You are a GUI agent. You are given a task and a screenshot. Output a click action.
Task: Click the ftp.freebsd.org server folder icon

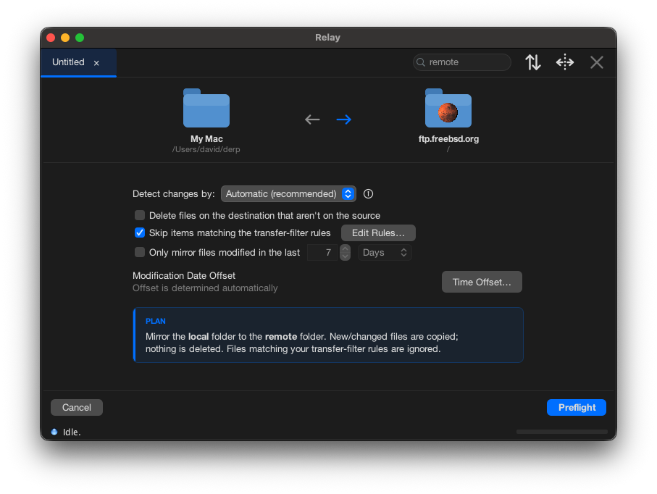tap(448, 108)
